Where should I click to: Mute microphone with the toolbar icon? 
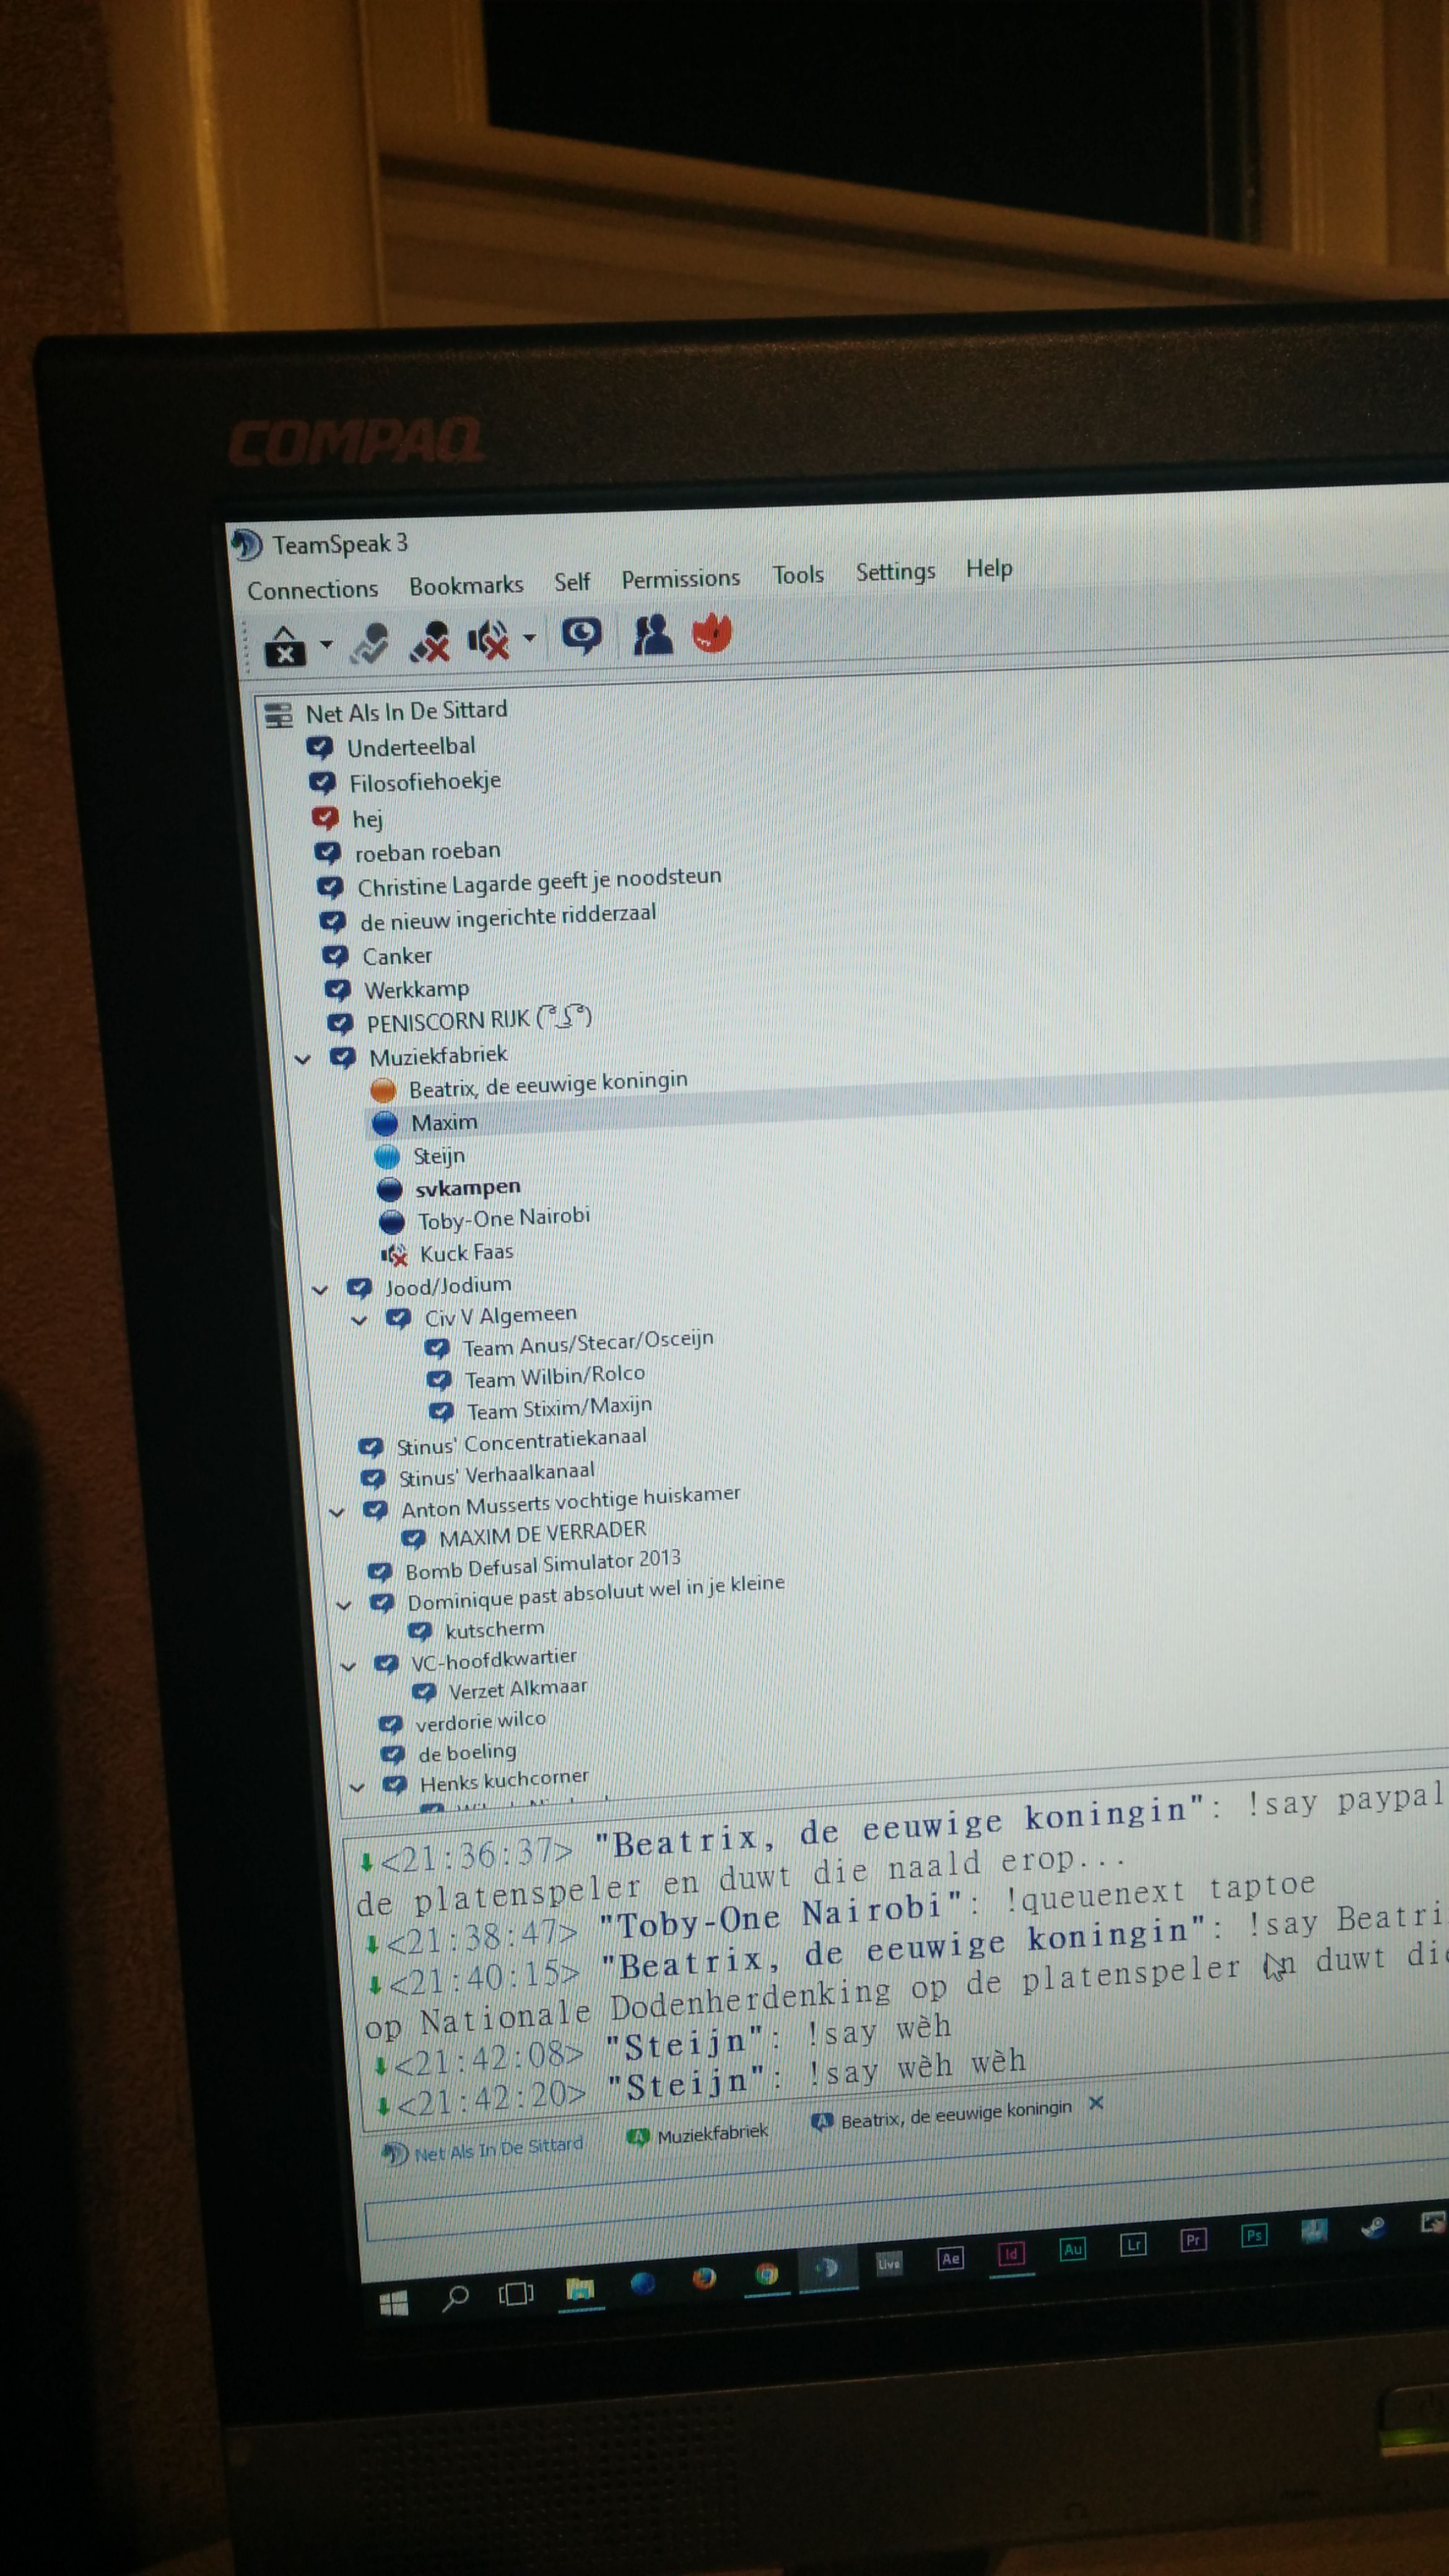click(430, 642)
